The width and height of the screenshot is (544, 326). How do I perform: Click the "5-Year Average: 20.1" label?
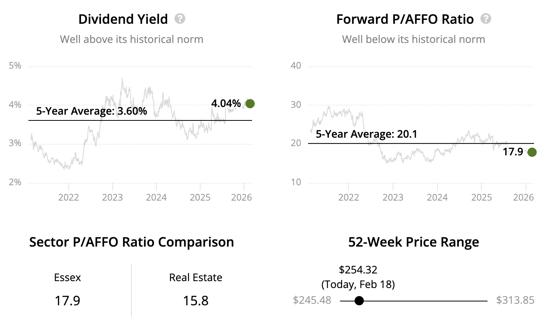(x=366, y=134)
